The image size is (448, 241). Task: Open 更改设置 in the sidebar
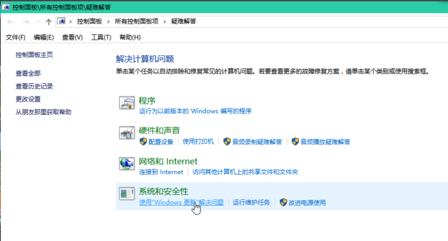click(x=28, y=99)
